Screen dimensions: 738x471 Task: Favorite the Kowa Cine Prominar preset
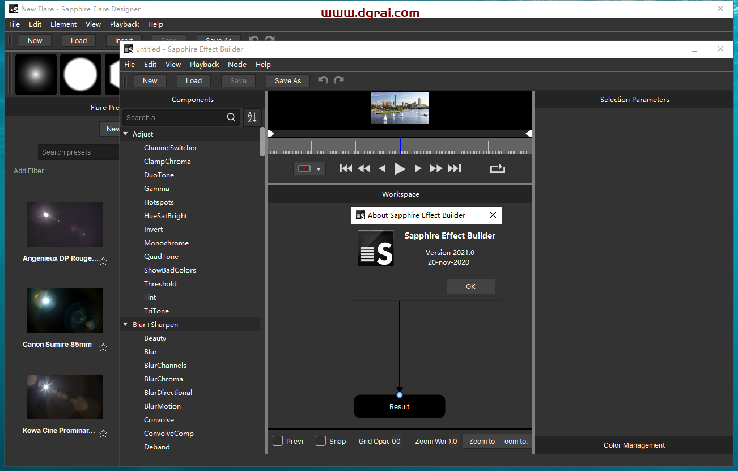pos(103,433)
